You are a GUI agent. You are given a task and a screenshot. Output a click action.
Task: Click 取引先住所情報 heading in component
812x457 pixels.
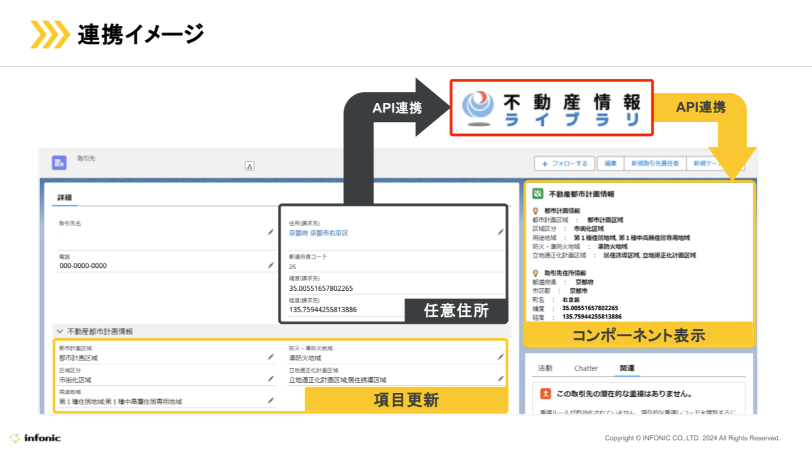point(565,273)
